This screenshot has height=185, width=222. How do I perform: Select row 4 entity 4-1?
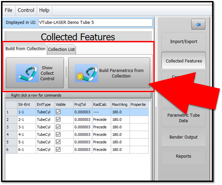coord(26,134)
